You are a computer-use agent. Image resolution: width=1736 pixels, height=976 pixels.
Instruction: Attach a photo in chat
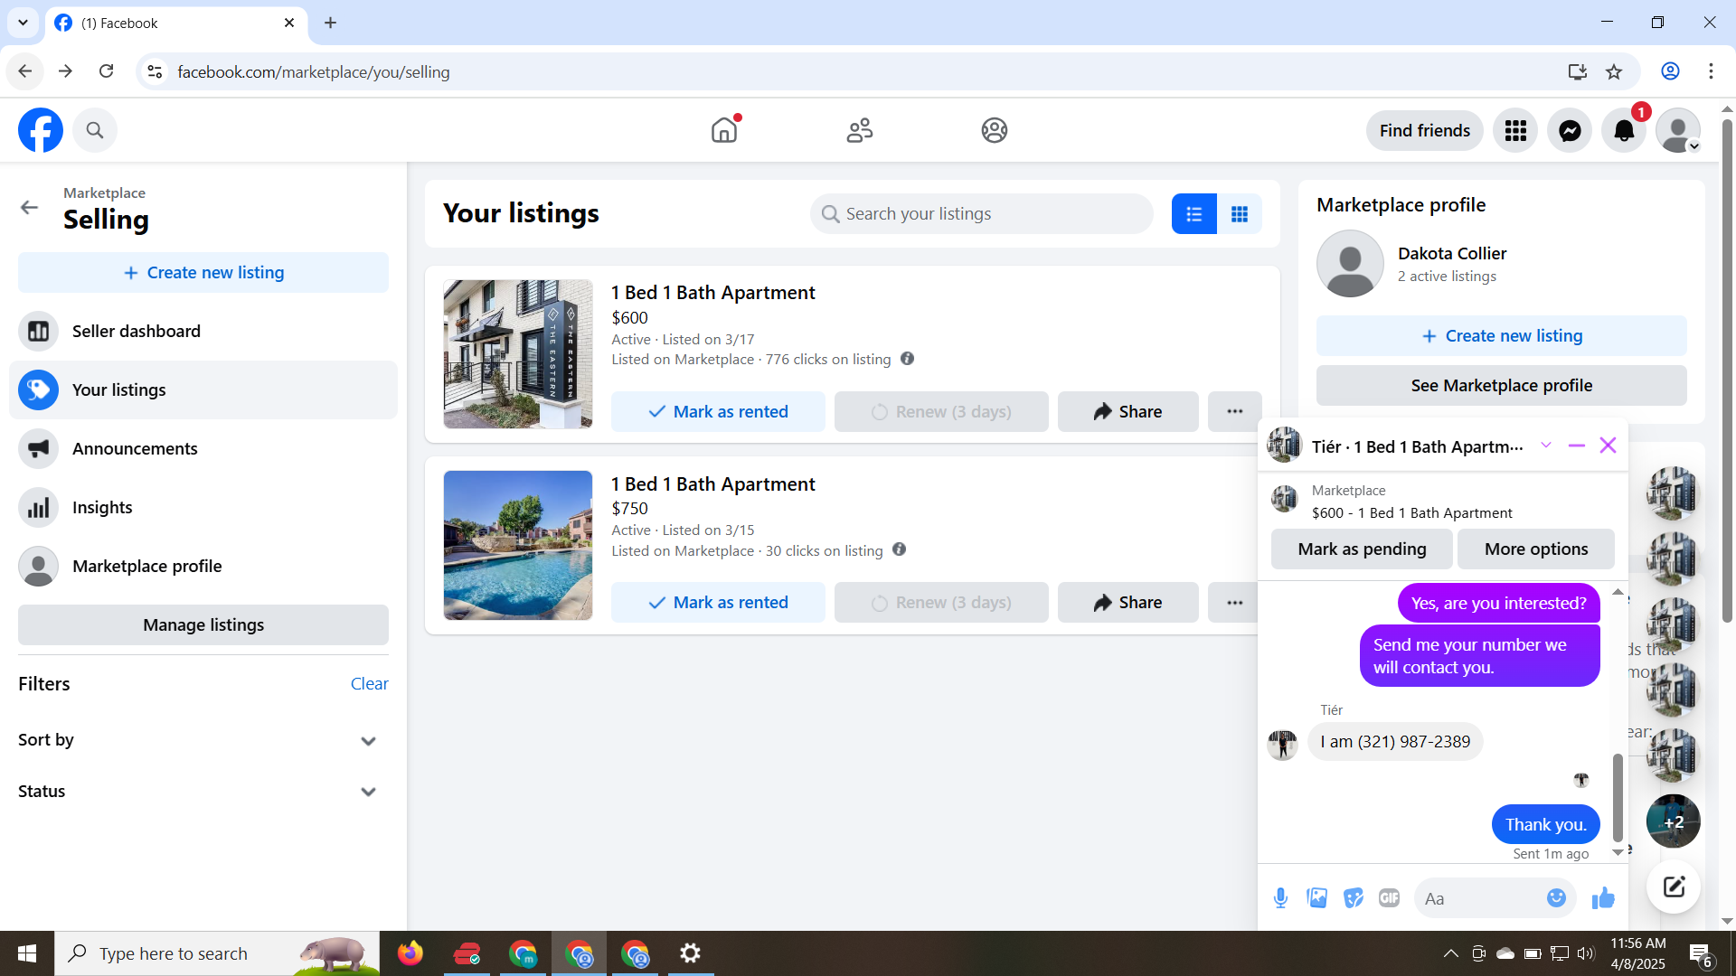pyautogui.click(x=1316, y=898)
